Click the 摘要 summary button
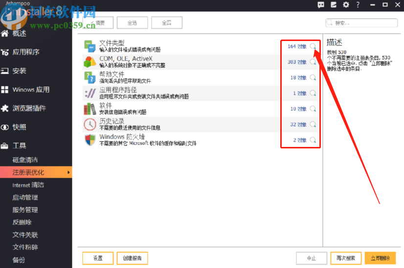Image resolution: width=404 pixels, height=268 pixels. [98, 22]
